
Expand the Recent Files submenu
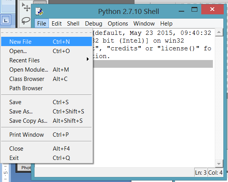(x=47, y=60)
